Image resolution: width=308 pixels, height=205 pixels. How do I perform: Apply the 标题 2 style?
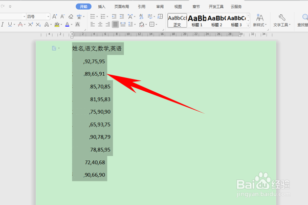click(216, 20)
